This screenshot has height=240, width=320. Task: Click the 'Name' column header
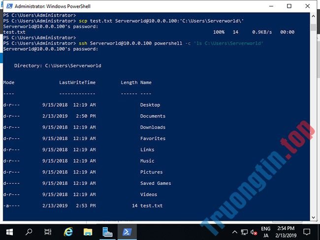pos(146,83)
